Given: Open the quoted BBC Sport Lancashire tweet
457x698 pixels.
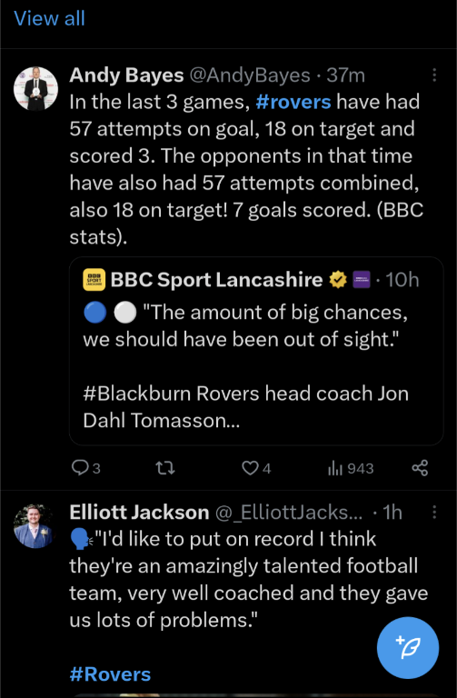Looking at the screenshot, I should [256, 351].
